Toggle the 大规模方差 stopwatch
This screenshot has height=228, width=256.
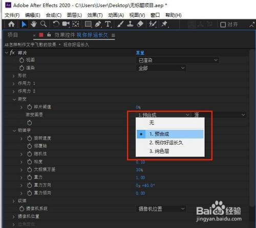pyautogui.click(x=30, y=170)
